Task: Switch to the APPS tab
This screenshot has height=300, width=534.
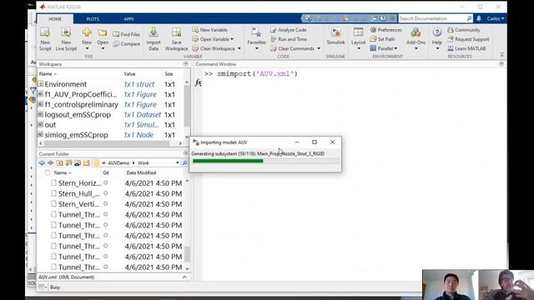Action: (128, 19)
